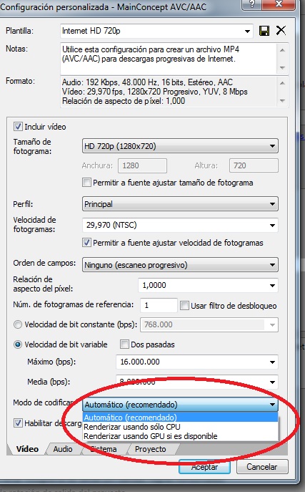Open the Plantilla dropdown arrow
Viewport: 305px width, 492px height.
(x=247, y=31)
